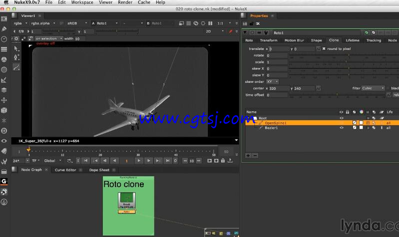Click the Roto1 node center icon in properties

(x=252, y=32)
